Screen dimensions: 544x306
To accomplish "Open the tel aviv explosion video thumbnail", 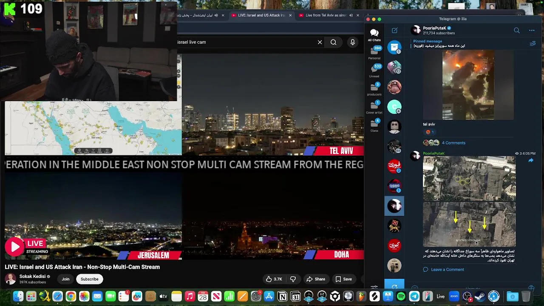I will [468, 85].
